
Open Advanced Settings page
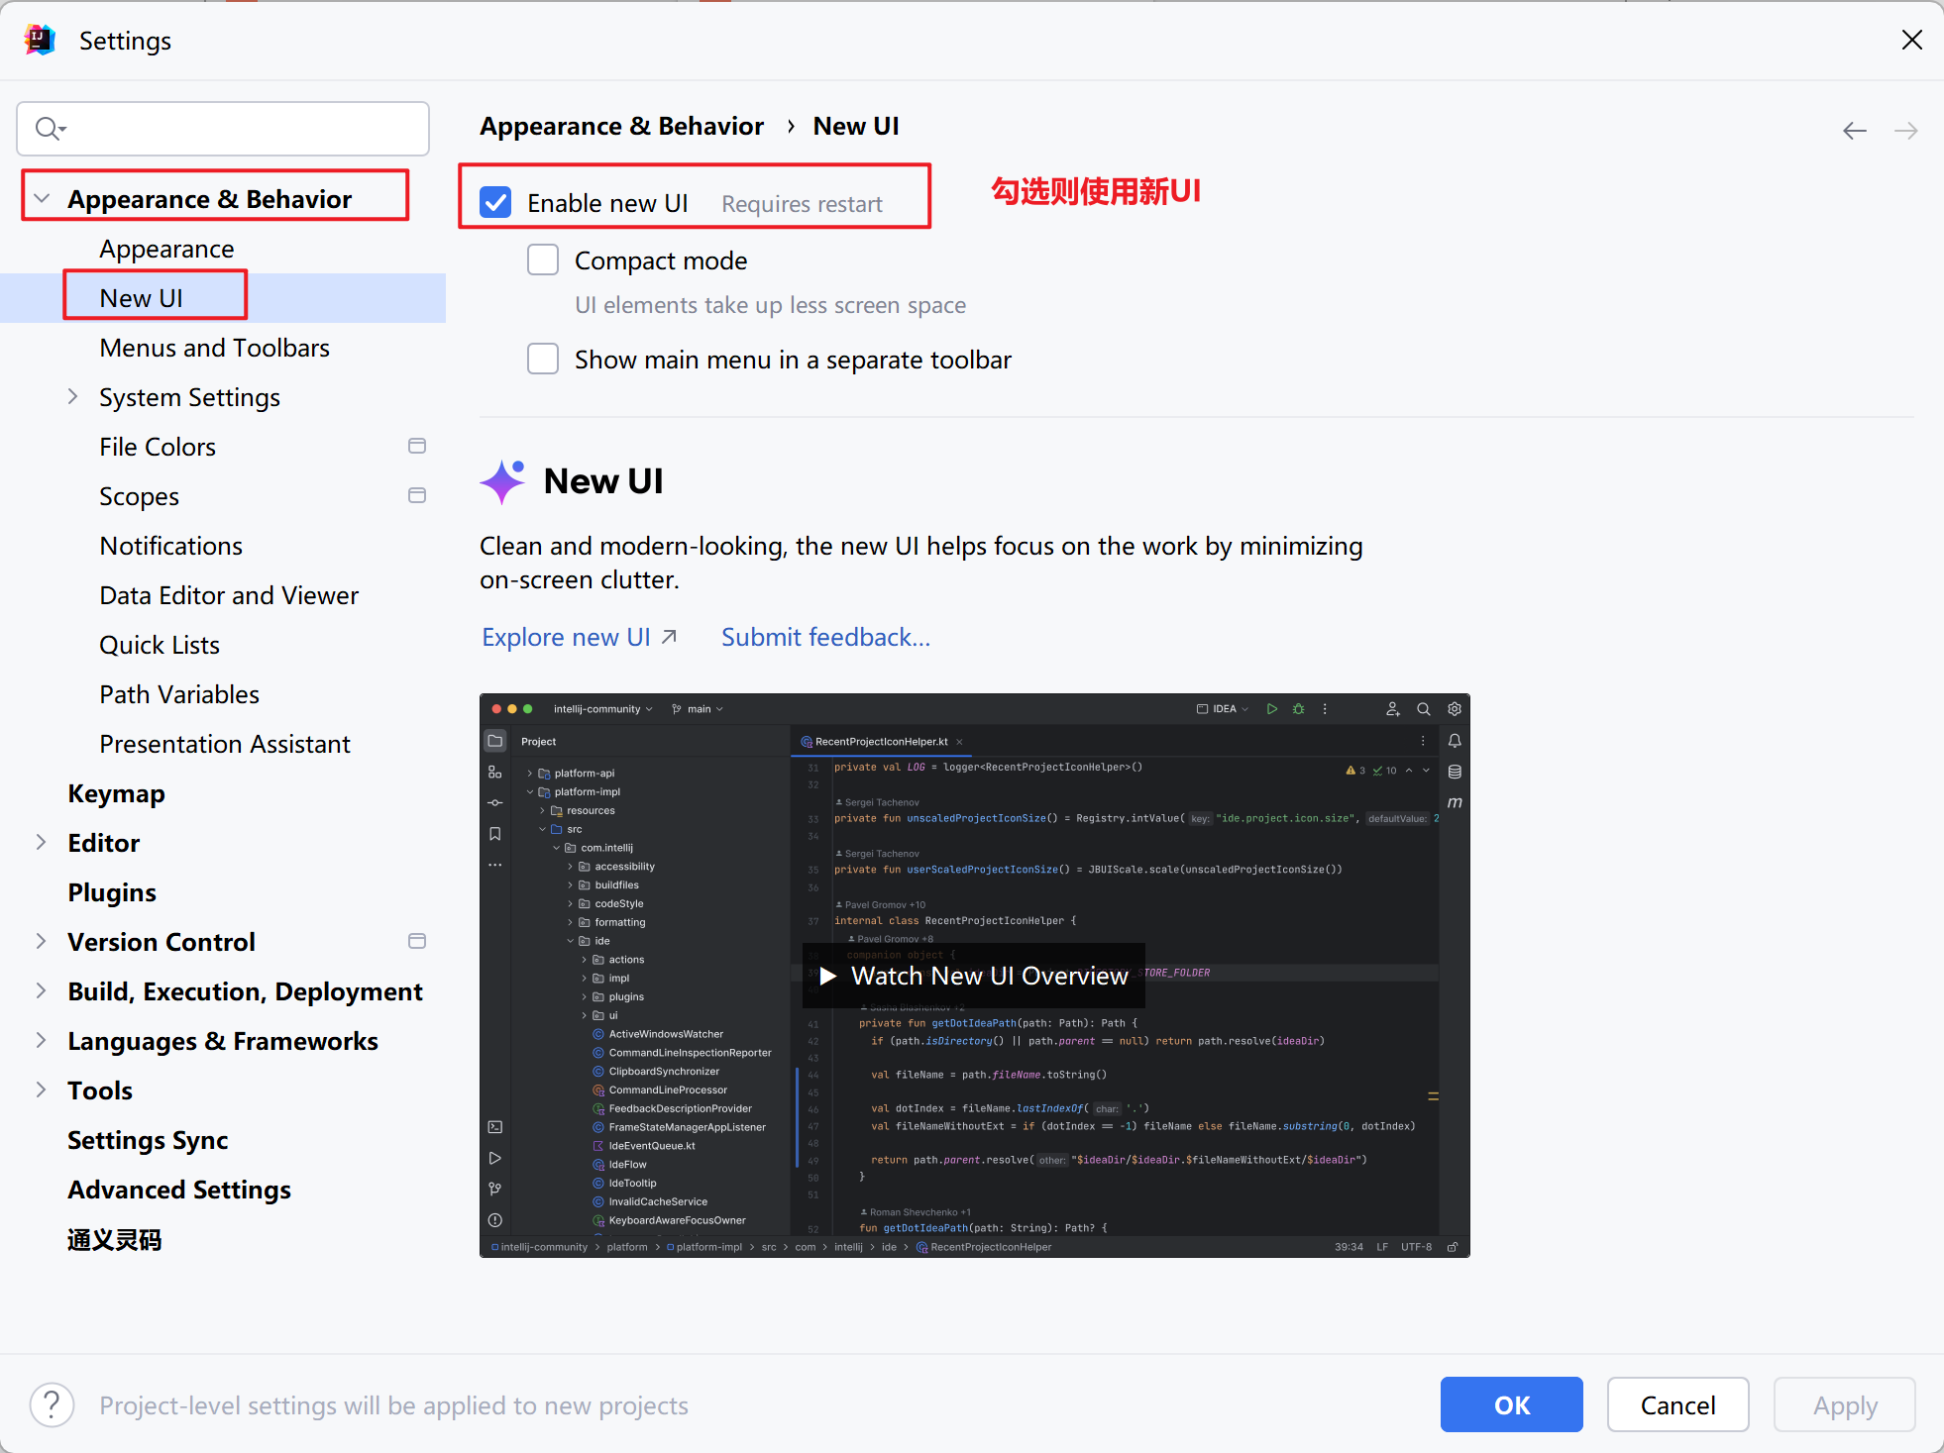pyautogui.click(x=179, y=1190)
